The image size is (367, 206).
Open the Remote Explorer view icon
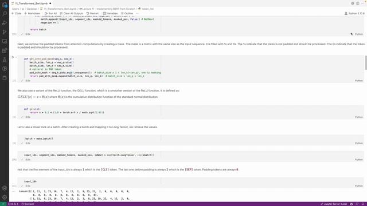pos(5,41)
